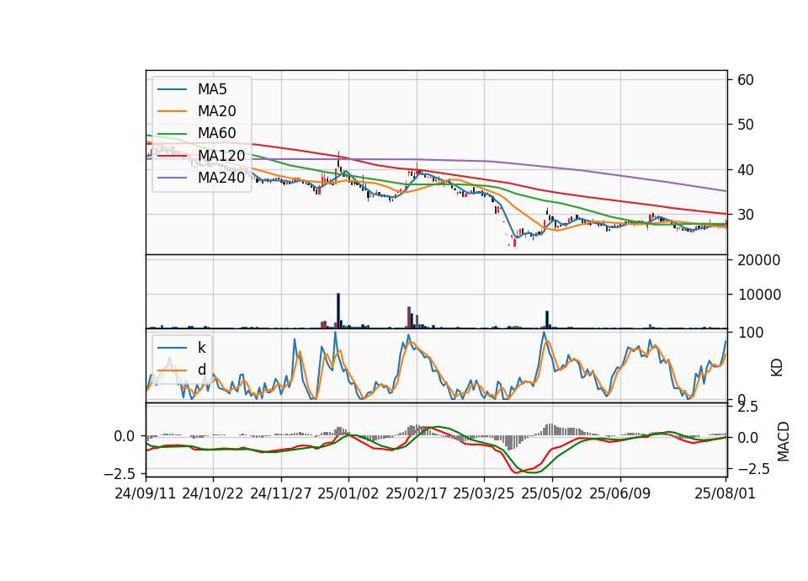Click the MA240 legend label
This screenshot has width=808, height=581.
click(221, 178)
